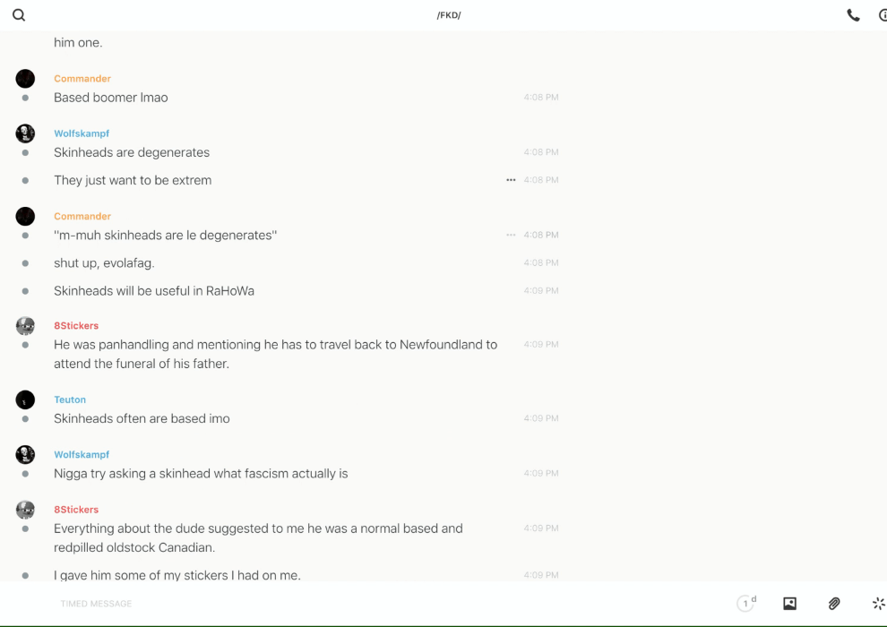Viewport: 887px width, 627px height.
Task: Click the /FKD/ conversation title
Action: (x=449, y=15)
